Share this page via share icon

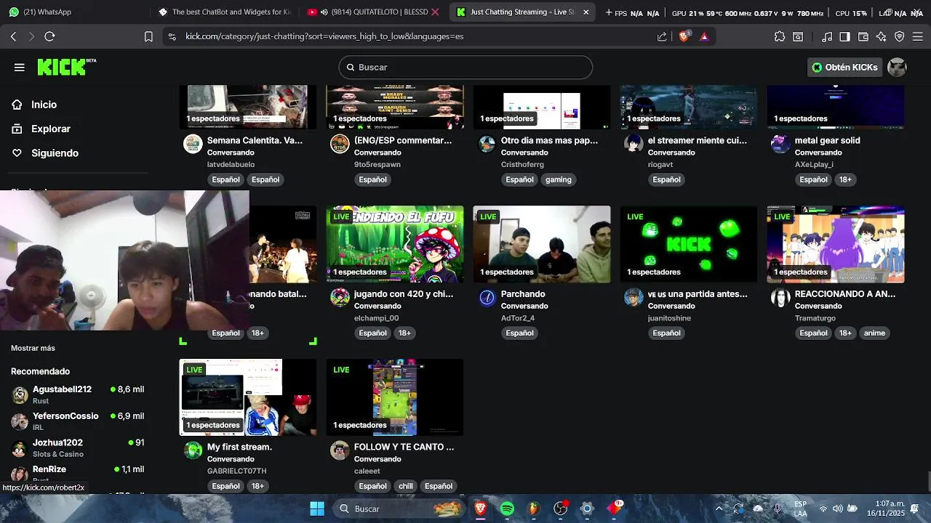click(662, 36)
